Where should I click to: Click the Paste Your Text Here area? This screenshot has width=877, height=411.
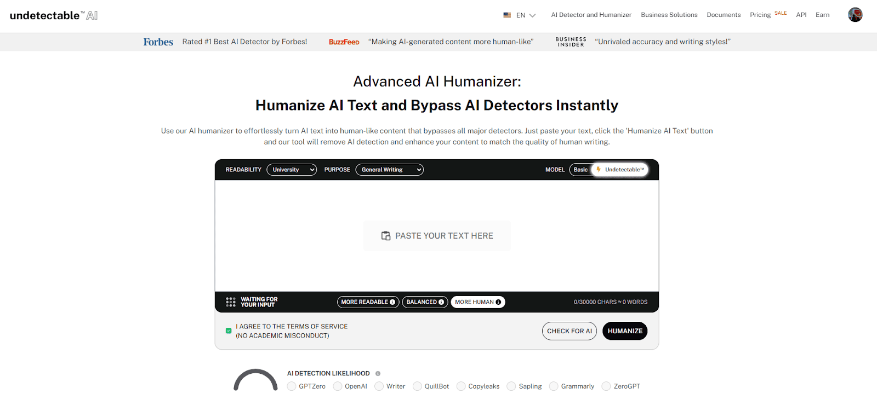point(437,236)
